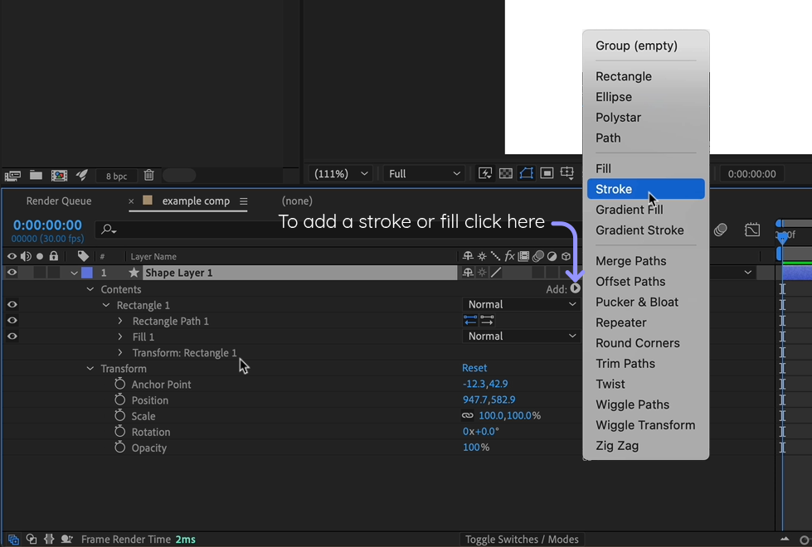Click the lock column icon in timeline header
This screenshot has height=547, width=812.
(53, 256)
